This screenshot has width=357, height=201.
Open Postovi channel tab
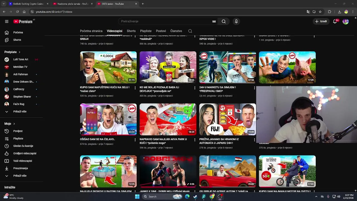161,31
